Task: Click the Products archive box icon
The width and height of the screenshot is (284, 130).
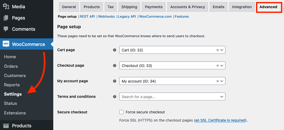Action: (x=6, y=126)
